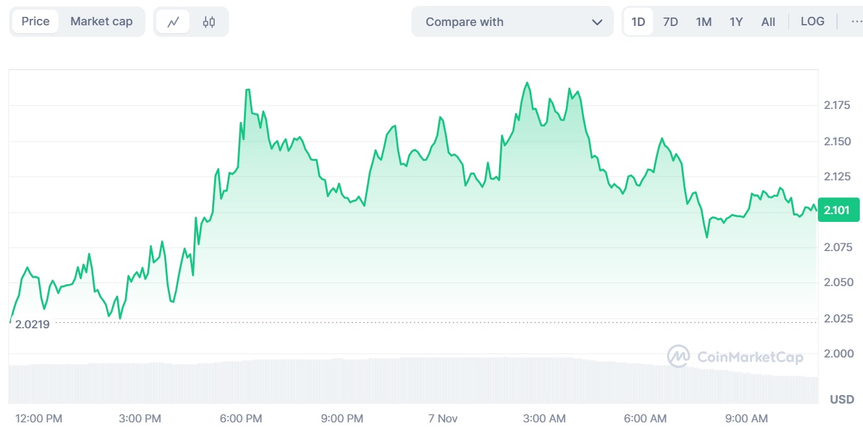Select the Price toggle
Image resolution: width=863 pixels, height=436 pixels.
click(35, 21)
